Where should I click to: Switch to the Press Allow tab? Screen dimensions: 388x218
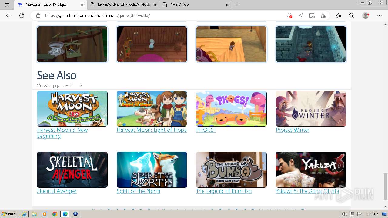tap(196, 5)
